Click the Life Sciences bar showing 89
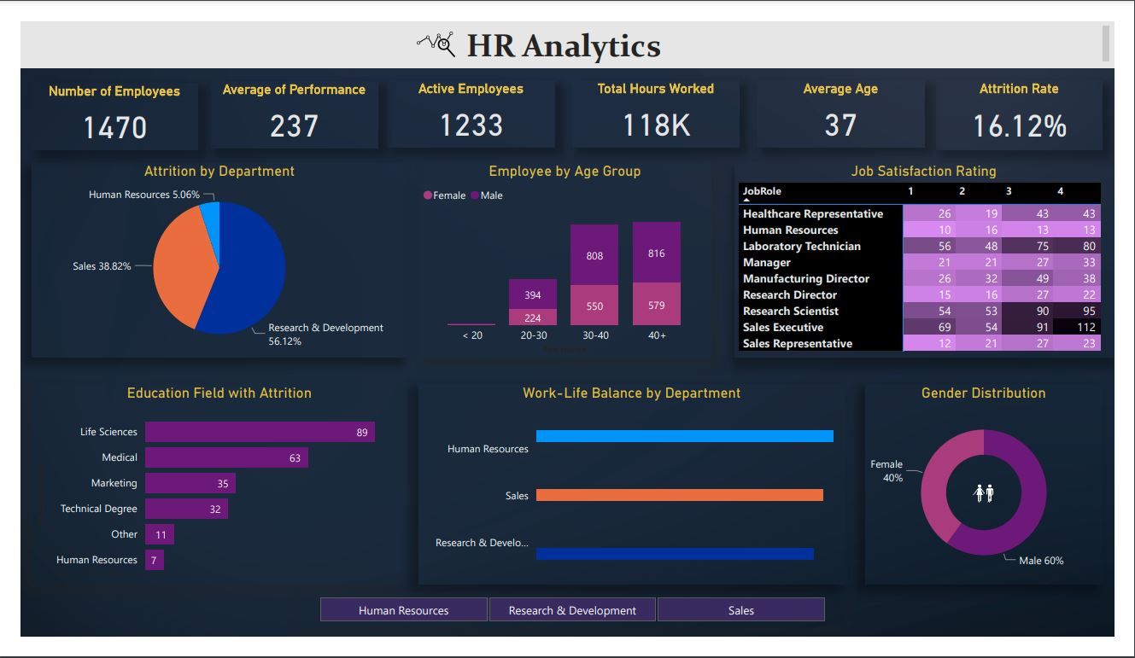Screen dimensions: 1135x658 click(260, 432)
